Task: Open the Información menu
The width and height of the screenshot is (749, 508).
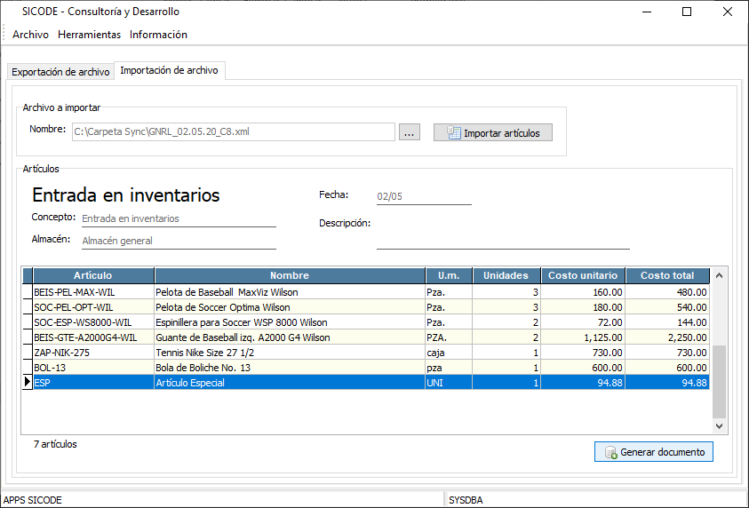Action: [x=158, y=35]
